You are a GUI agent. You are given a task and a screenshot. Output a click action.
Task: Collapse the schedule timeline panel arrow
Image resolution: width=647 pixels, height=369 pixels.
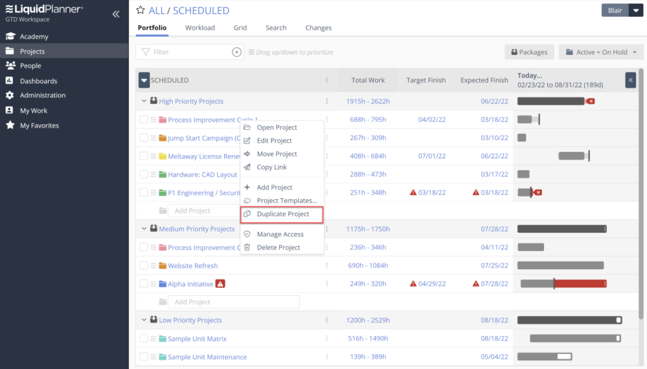click(631, 80)
